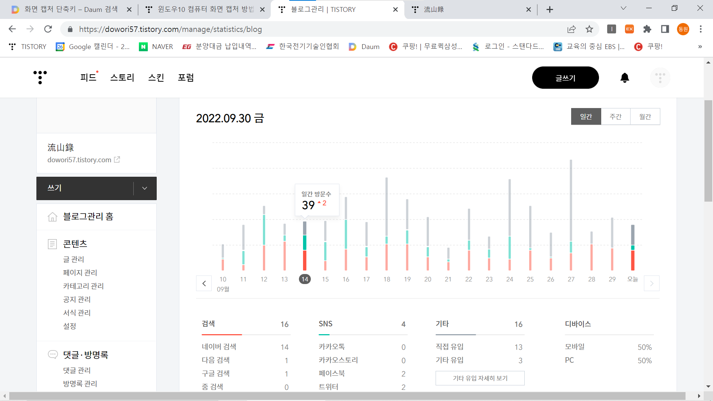Click the Tistory logo icon
713x401 pixels.
point(40,77)
